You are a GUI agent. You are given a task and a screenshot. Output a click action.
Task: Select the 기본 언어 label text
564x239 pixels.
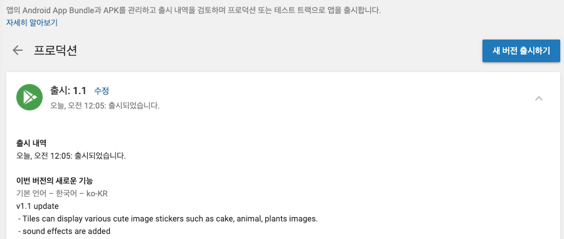tap(31, 193)
